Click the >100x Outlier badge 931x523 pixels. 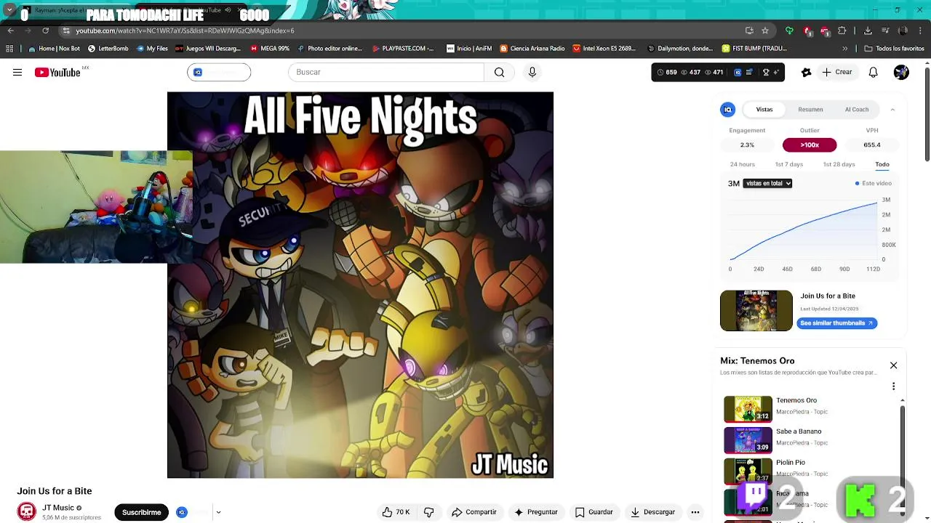click(810, 145)
